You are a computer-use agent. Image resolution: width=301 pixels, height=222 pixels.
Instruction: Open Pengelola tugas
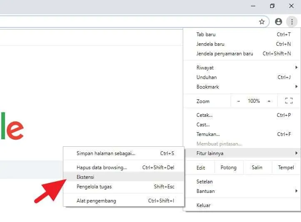coord(124,187)
